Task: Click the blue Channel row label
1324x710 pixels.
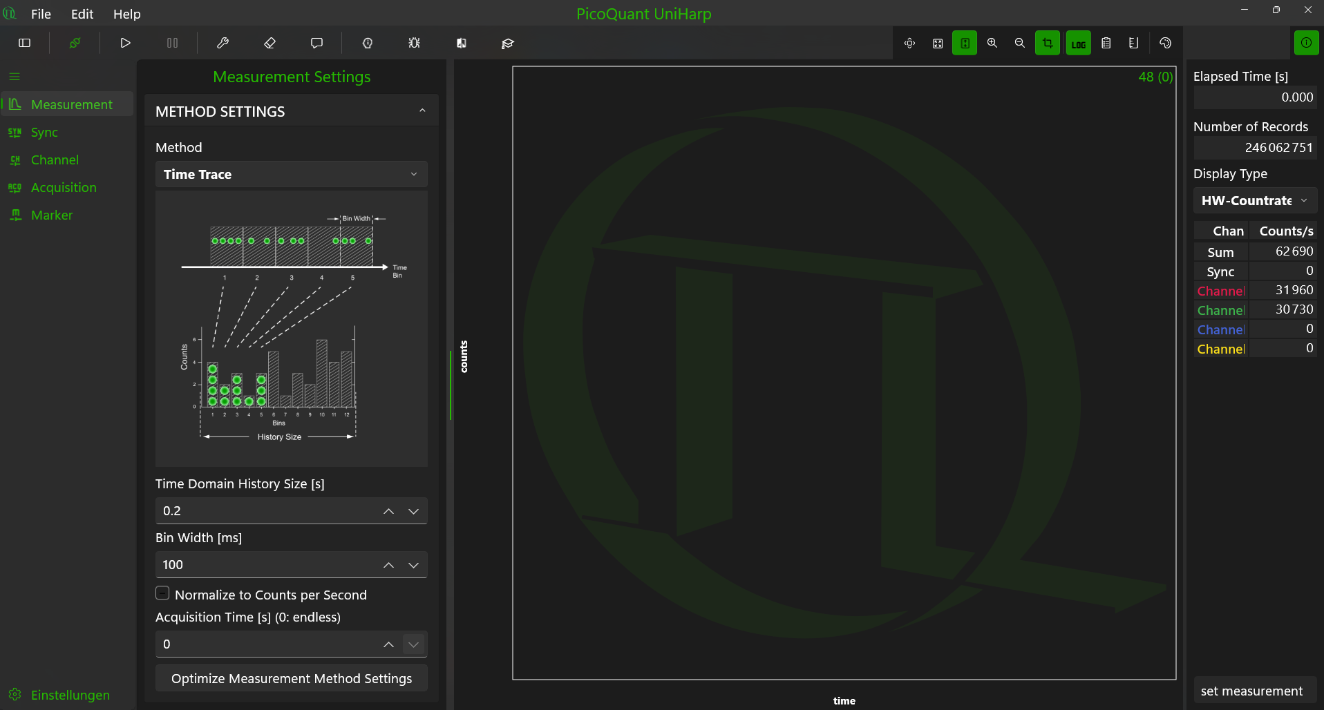Action: [x=1221, y=329]
